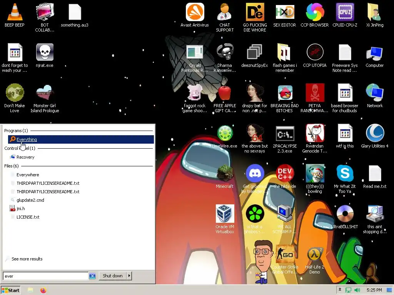
Task: Click the volume speaker tray icon
Action: [357, 290]
